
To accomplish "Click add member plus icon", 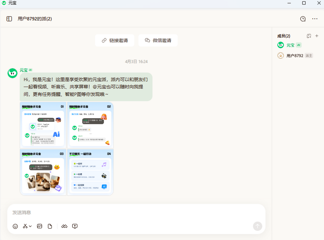I will [317, 36].
